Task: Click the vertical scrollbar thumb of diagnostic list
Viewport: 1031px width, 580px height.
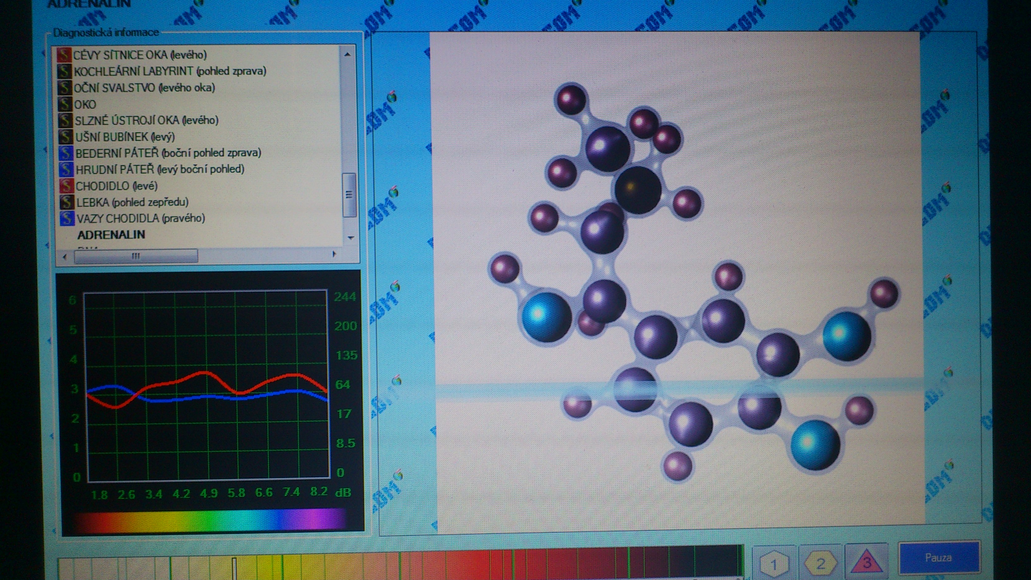Action: [349, 195]
